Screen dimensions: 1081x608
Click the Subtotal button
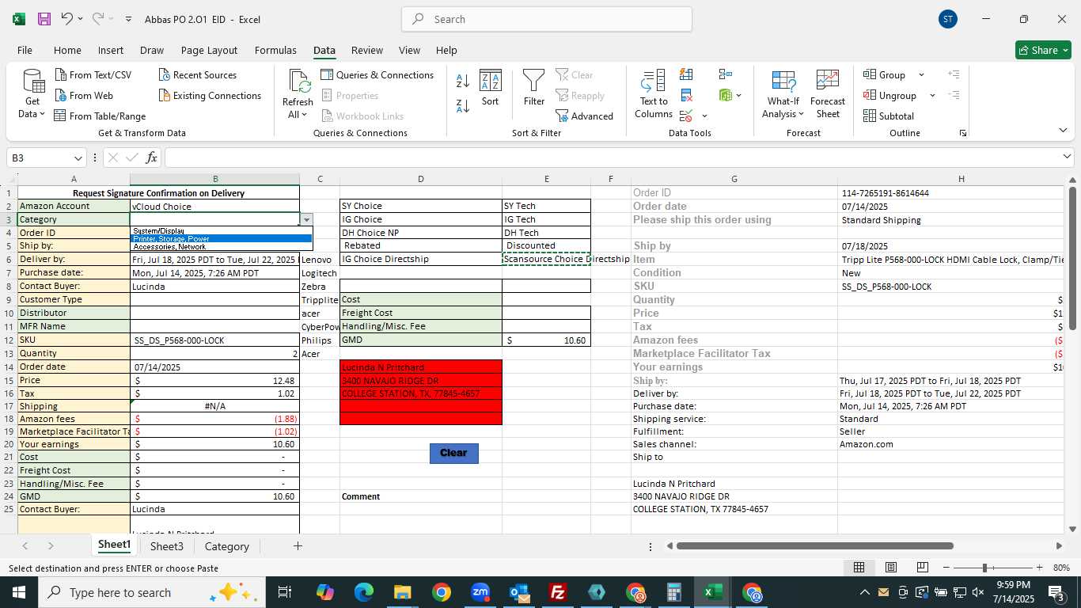tap(889, 116)
